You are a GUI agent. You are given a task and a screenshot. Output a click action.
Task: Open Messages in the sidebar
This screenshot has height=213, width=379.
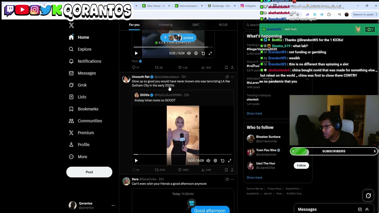click(82, 73)
